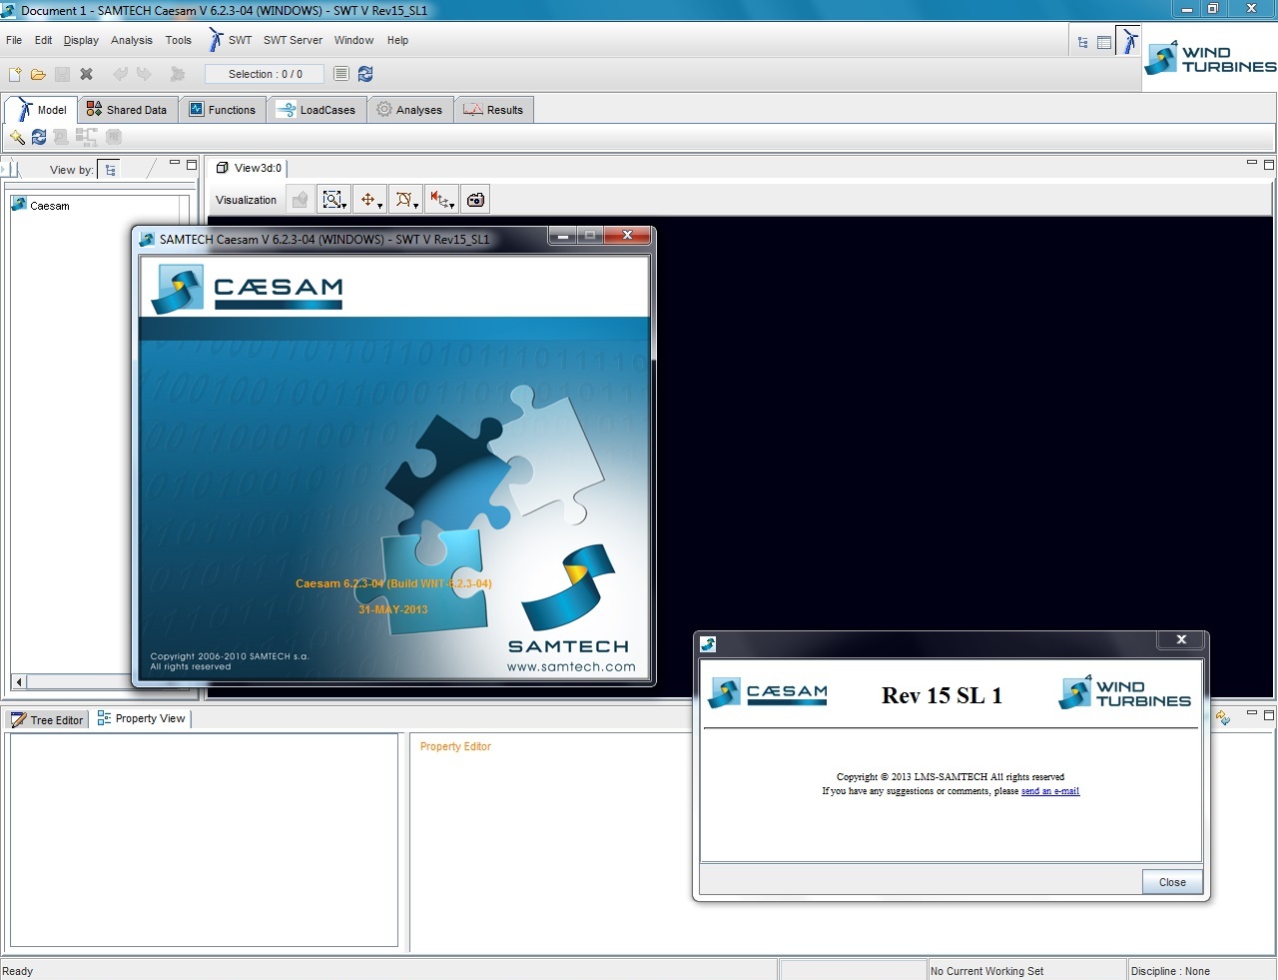This screenshot has width=1278, height=980.
Task: Select the Caesam root tree item
Action: [41, 205]
